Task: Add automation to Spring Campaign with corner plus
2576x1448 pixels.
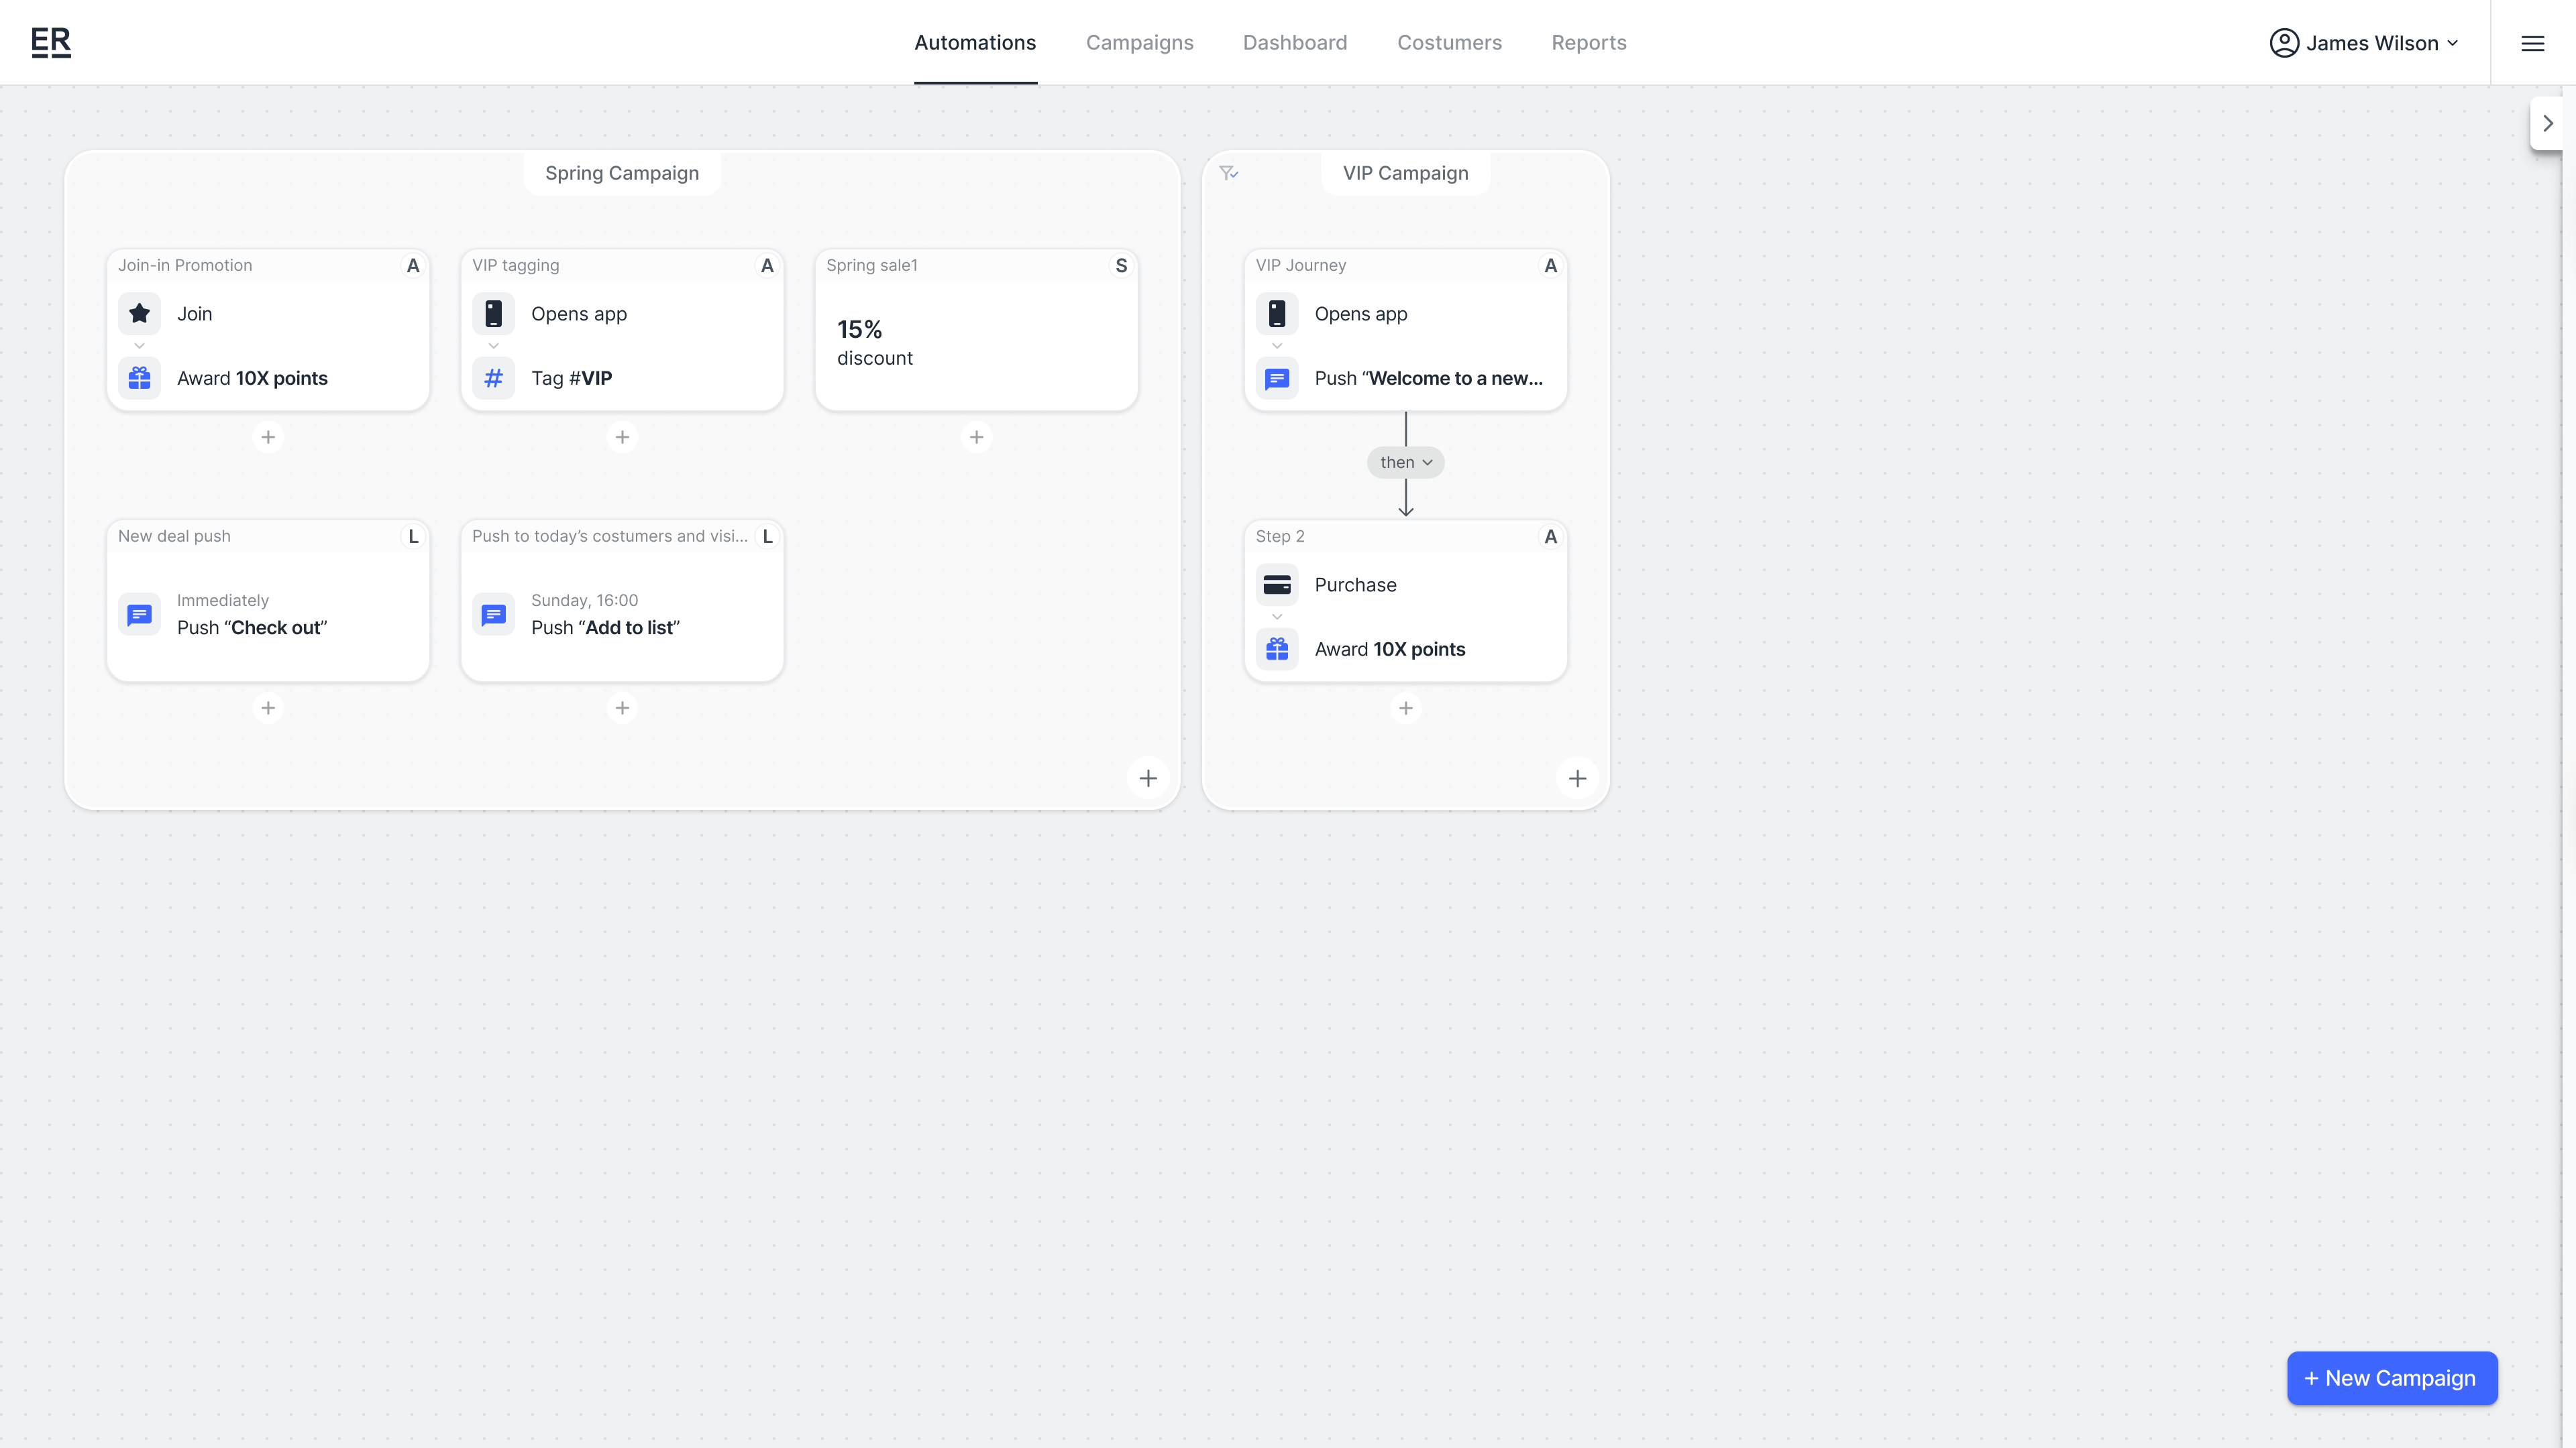Action: [1148, 778]
